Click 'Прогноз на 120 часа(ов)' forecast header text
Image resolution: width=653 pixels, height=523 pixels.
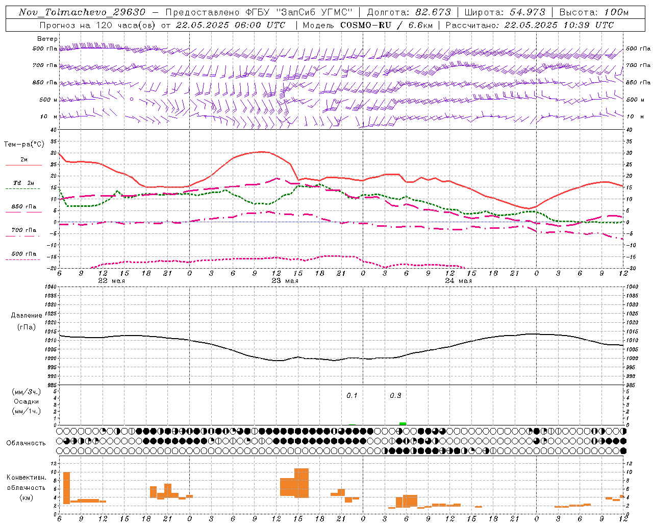tap(97, 25)
